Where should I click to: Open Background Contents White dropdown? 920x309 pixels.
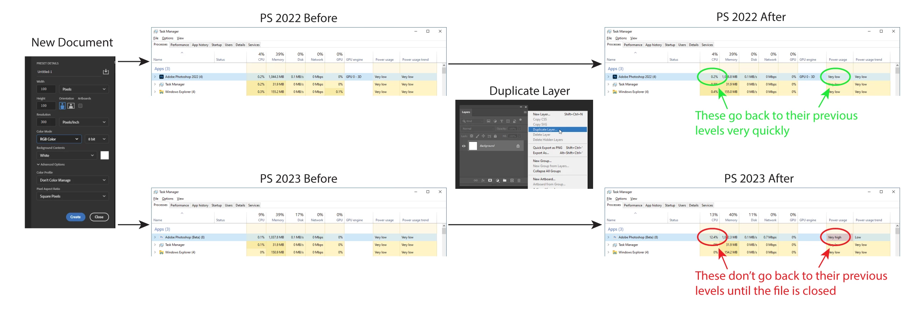point(66,156)
